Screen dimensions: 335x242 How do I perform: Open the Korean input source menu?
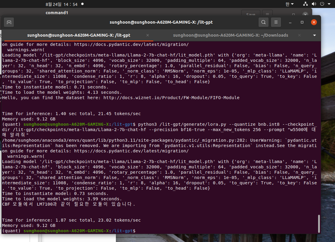coord(289,4)
